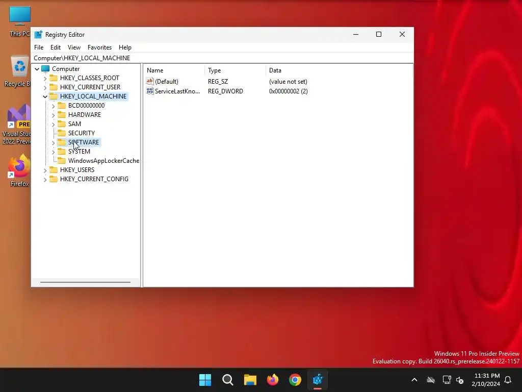Select the HKEY_USERS key label
This screenshot has height=392, width=522.
coord(77,169)
